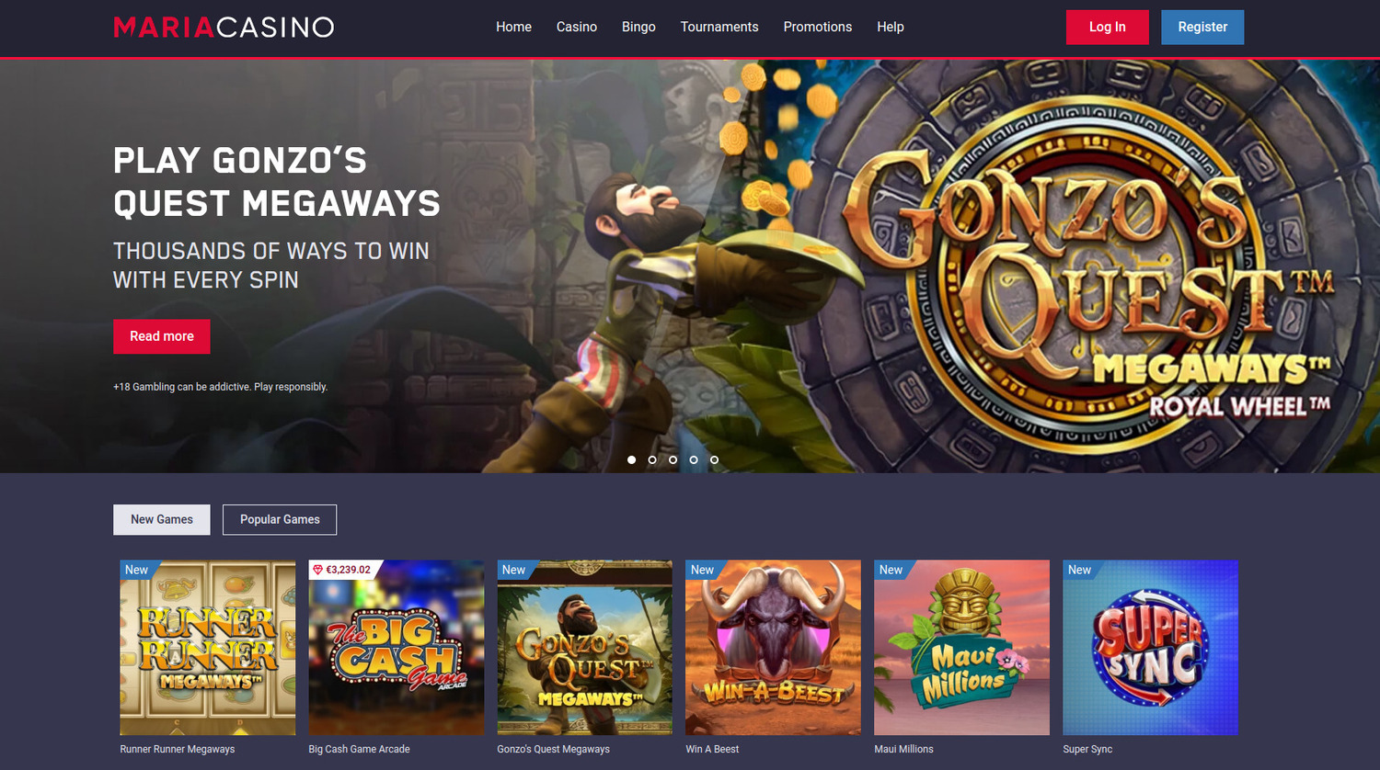Screen dimensions: 1380x770
Task: Select the New Games tab
Action: [162, 519]
